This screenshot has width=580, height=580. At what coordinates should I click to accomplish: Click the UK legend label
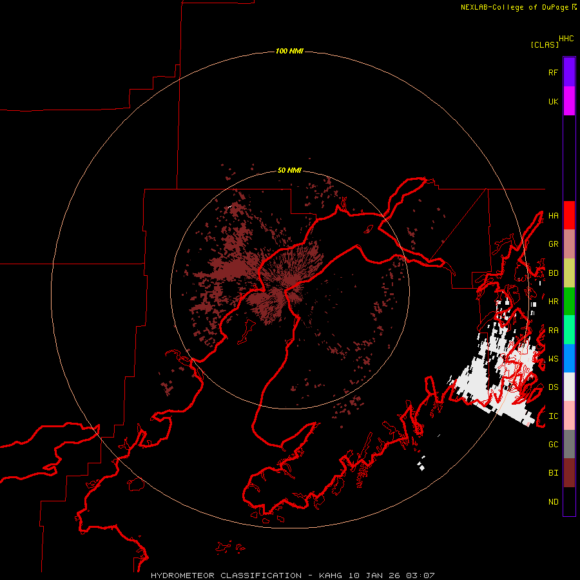(553, 101)
